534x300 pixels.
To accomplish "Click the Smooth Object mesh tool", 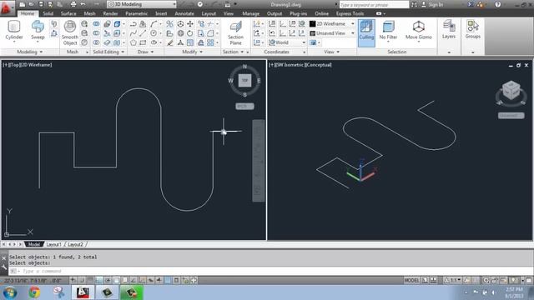I will (70, 32).
